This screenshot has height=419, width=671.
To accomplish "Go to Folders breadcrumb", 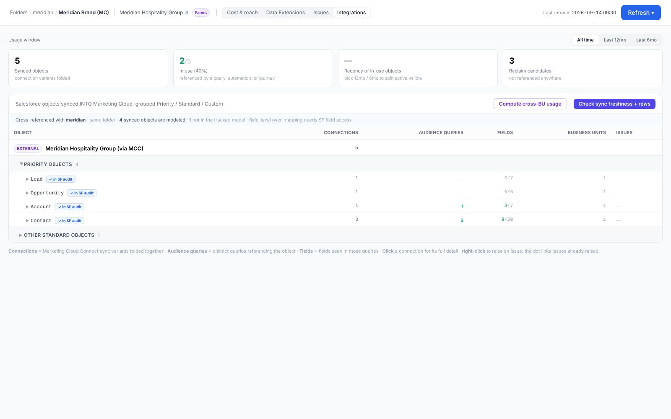I will pyautogui.click(x=19, y=13).
